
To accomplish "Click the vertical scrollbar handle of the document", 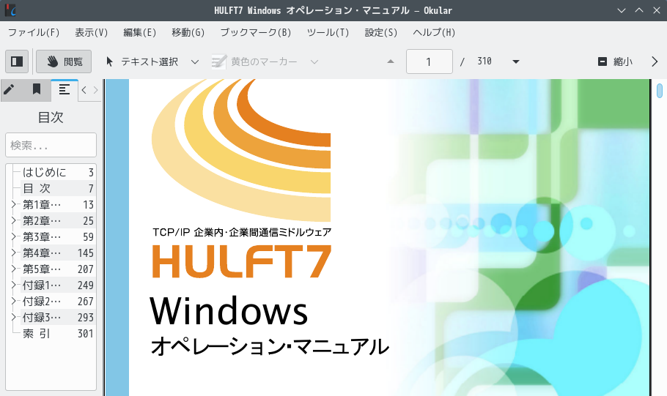I will coord(660,91).
